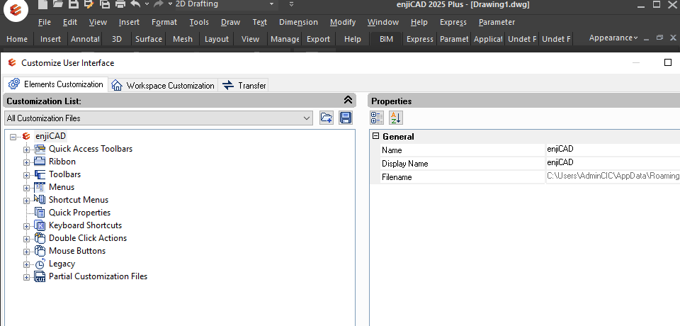Select the Mouse Buttons tree item

tap(77, 251)
